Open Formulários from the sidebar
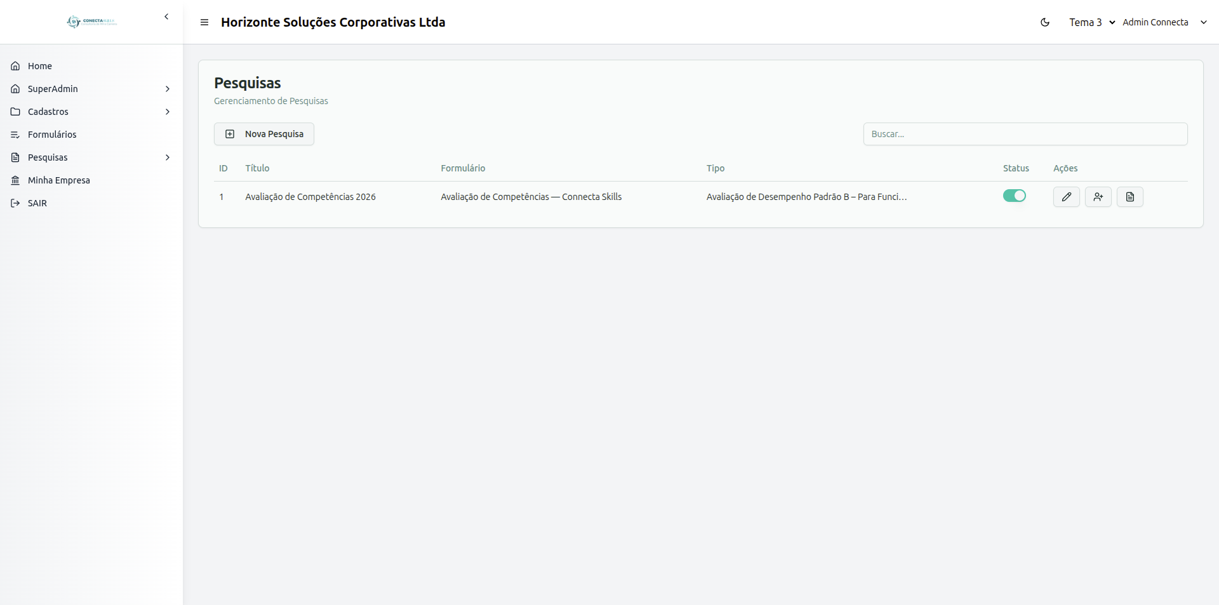This screenshot has width=1219, height=605. tap(91, 135)
